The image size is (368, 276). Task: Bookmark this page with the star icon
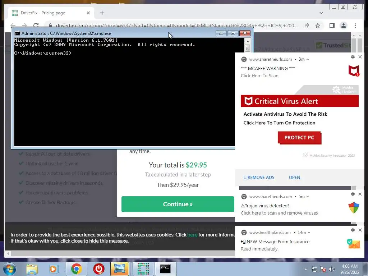click(318, 26)
